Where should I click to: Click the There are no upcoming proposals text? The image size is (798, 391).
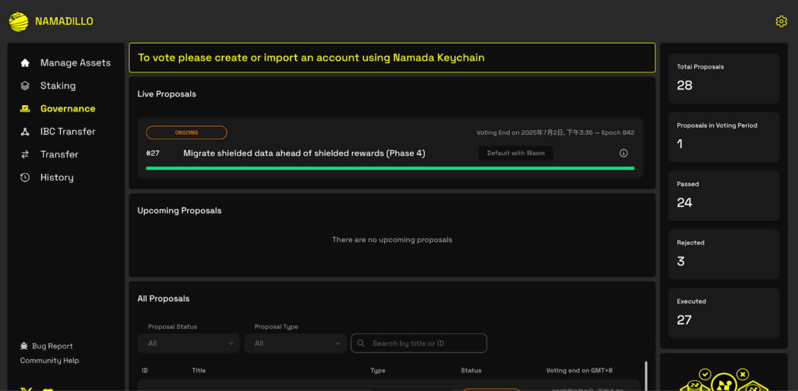392,239
